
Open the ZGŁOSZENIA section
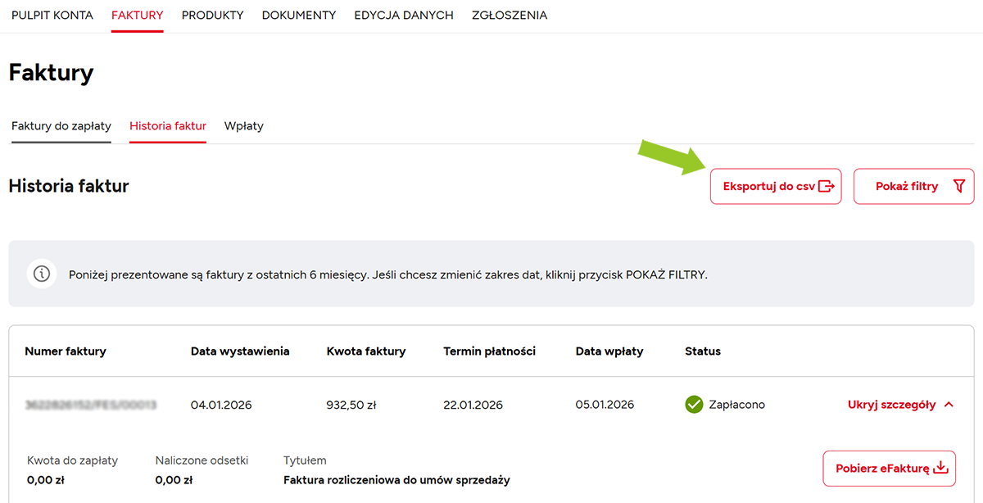pos(510,15)
